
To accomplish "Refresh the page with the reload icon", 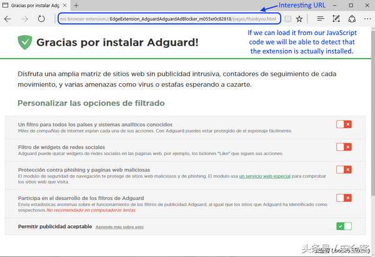I will 41,19.
